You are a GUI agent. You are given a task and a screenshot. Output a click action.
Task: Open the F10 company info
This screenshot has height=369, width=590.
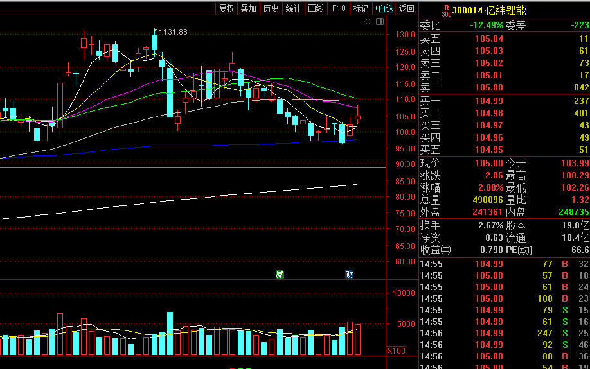click(x=339, y=8)
